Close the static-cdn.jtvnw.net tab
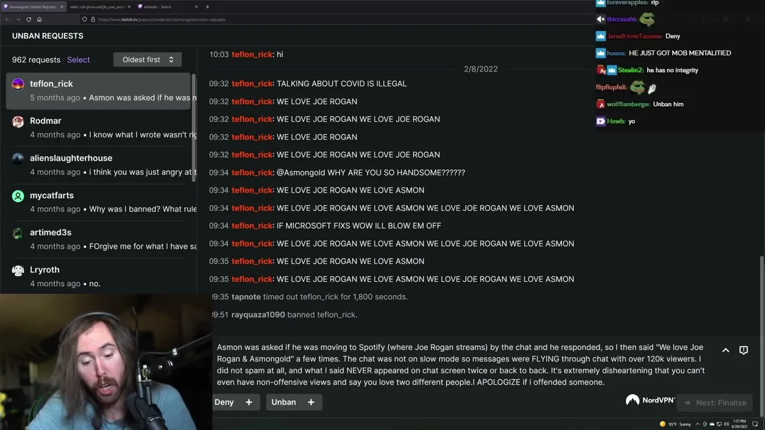This screenshot has width=765, height=430. click(128, 7)
